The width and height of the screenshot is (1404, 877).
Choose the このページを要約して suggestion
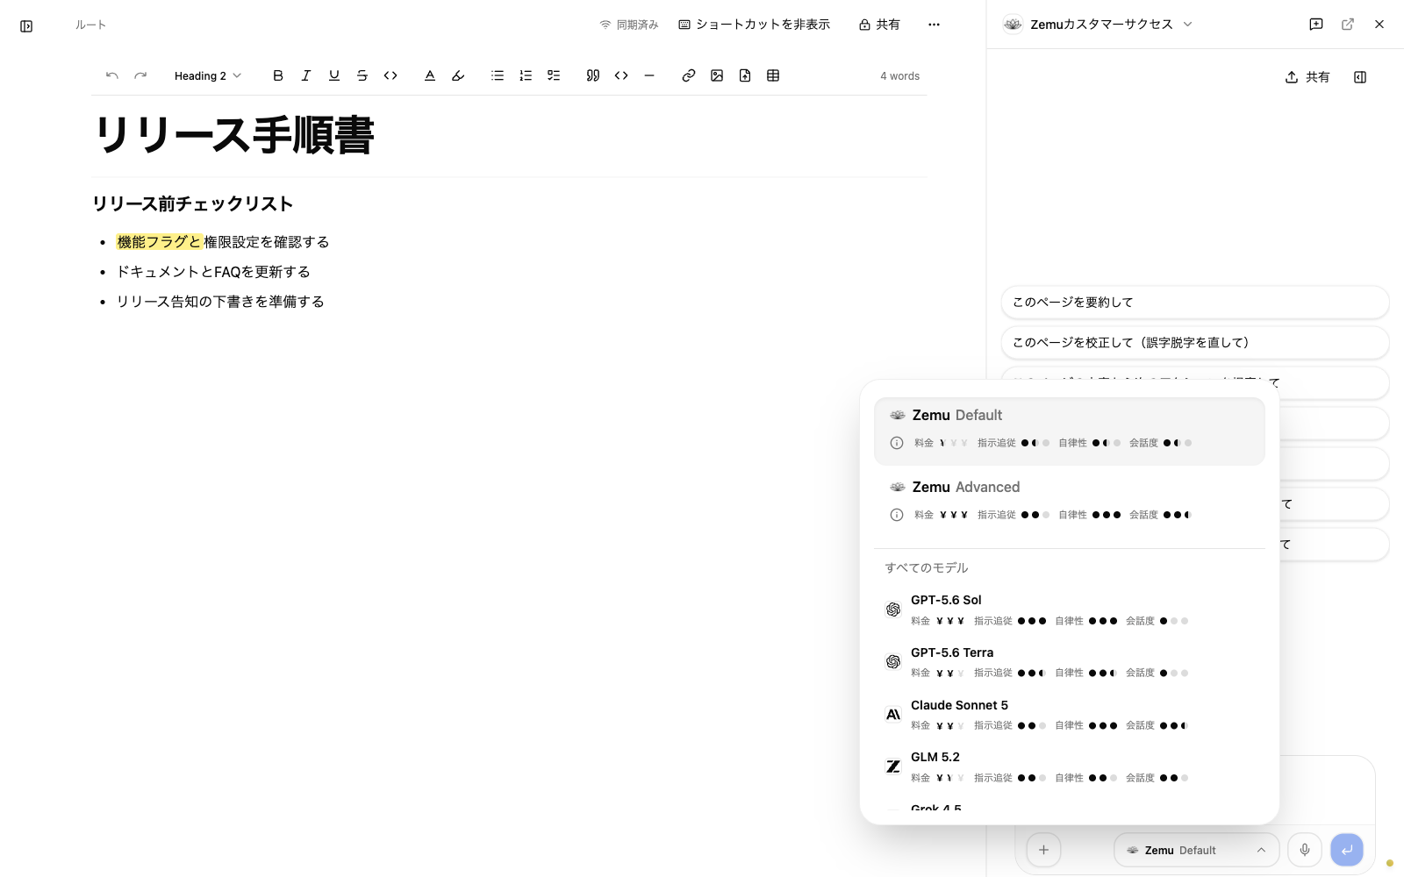click(x=1195, y=302)
